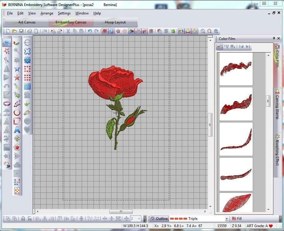Select the first petal thumbnail in Color Film
Screen dimensions: 284x231
pyautogui.click(x=236, y=69)
